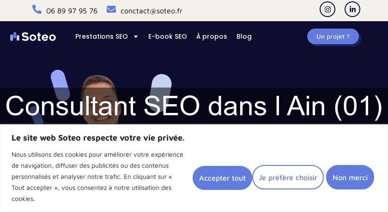Go to the E-book SEO page
388x212 pixels.
pyautogui.click(x=167, y=36)
